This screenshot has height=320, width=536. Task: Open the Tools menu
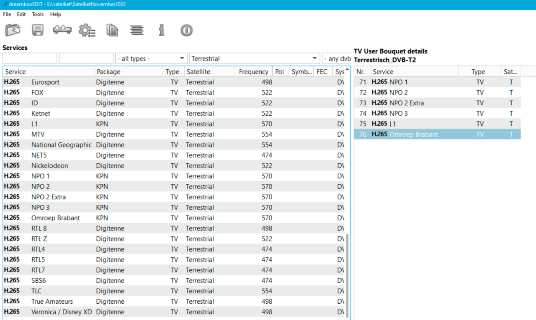coord(38,14)
